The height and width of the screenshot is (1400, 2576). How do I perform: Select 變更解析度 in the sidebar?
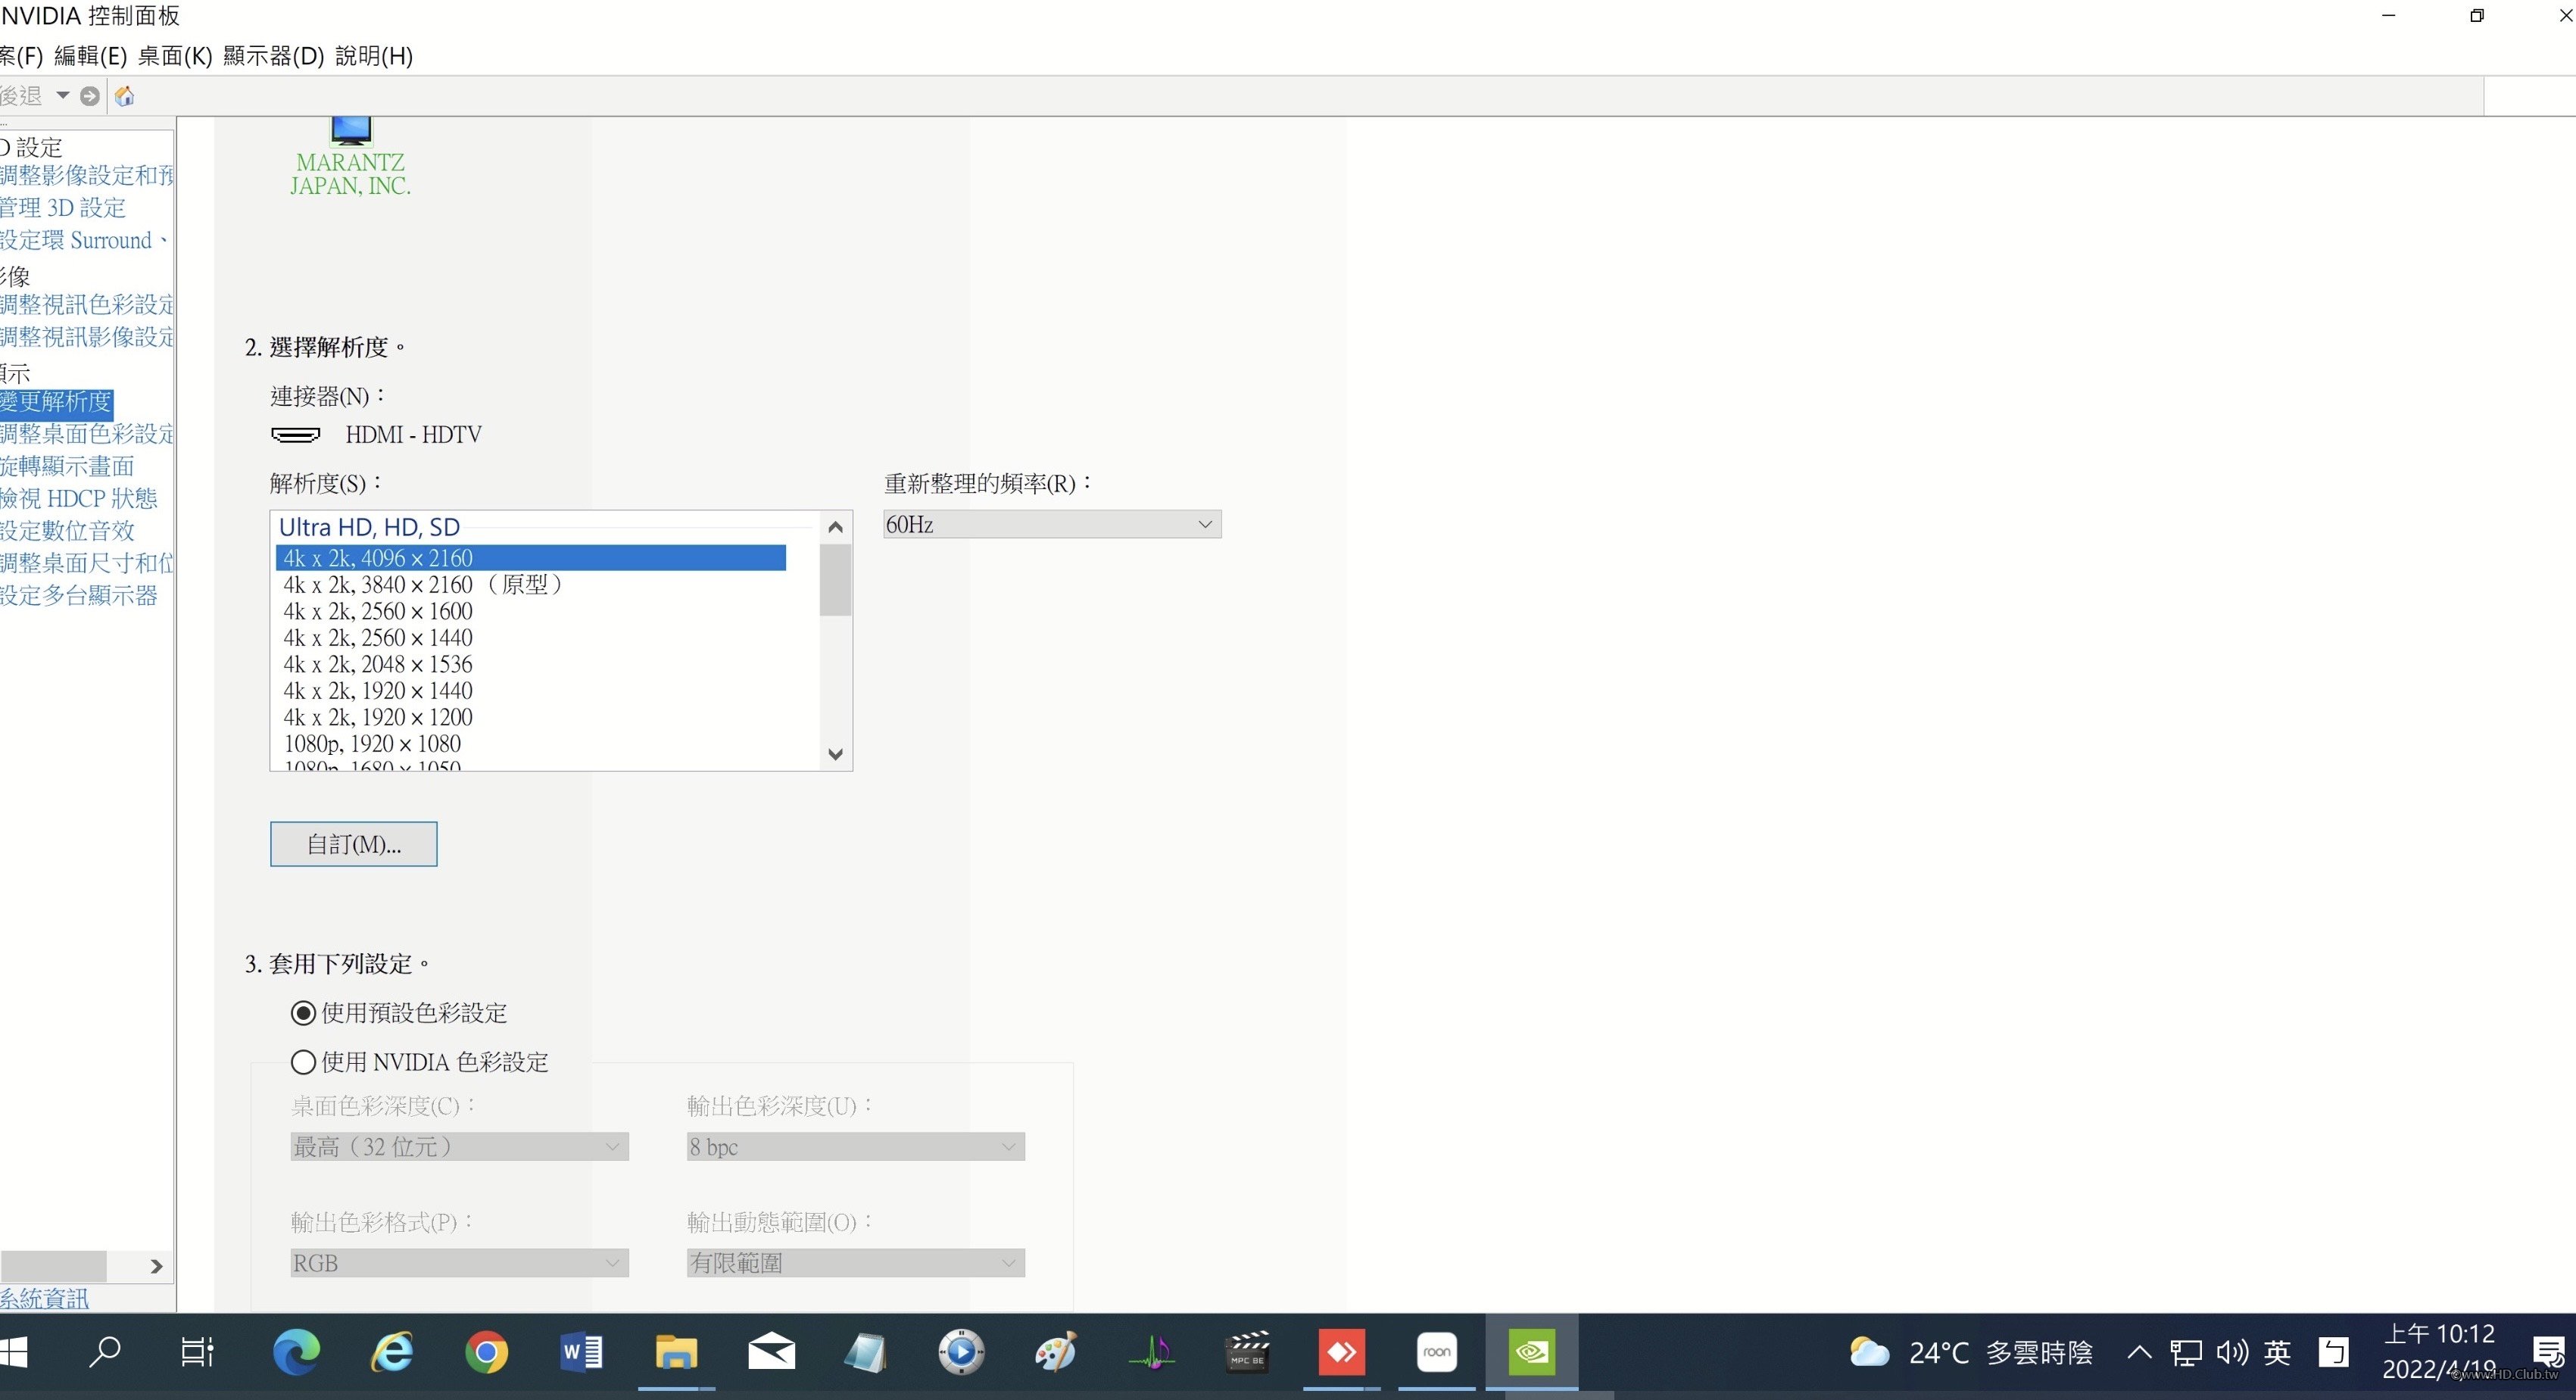[x=56, y=402]
